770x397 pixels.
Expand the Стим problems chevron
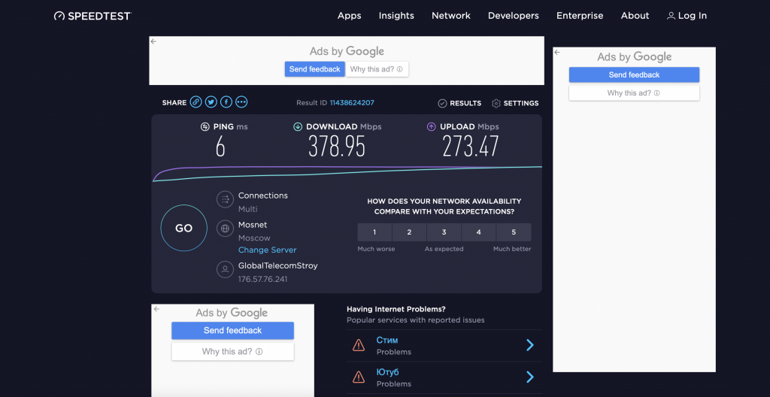coord(530,345)
